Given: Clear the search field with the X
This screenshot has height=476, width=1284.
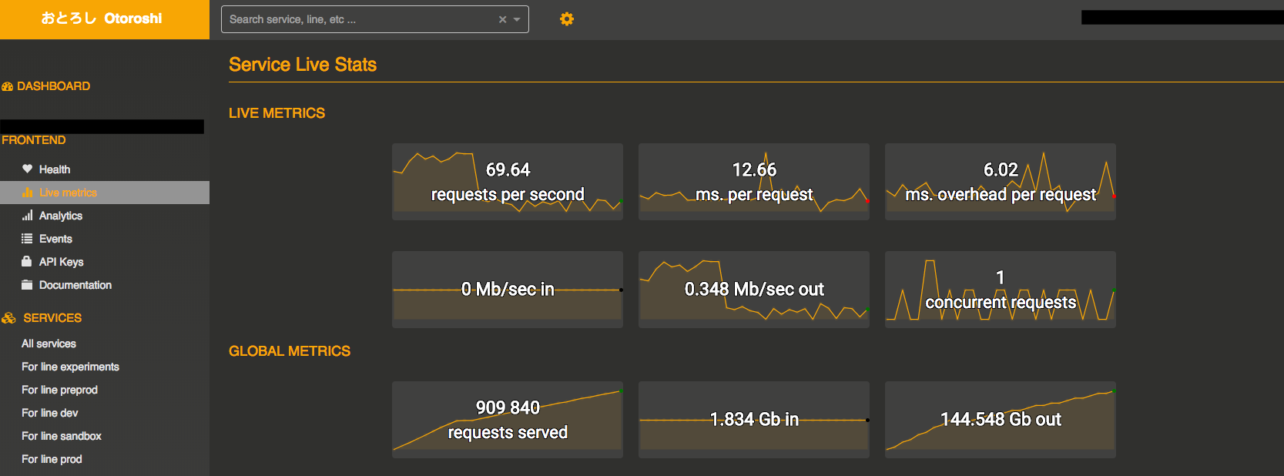Looking at the screenshot, I should tap(502, 19).
